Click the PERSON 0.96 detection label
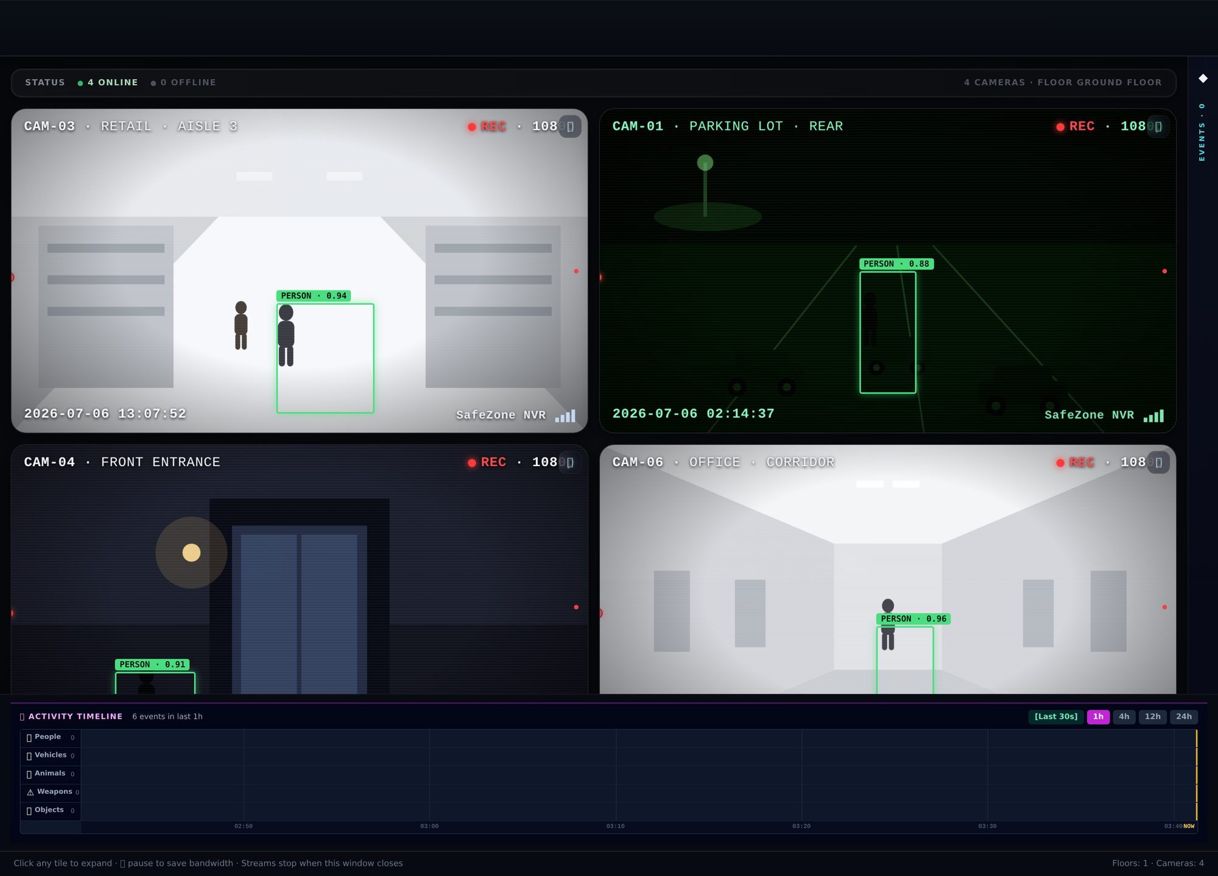Viewport: 1218px width, 876px height. point(913,619)
